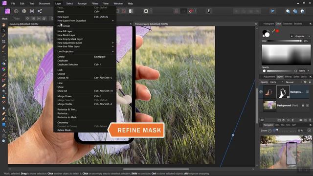Screen dimensions: 313x176
Task: Click the snapping magnet toolbar icon
Action: tap(191, 11)
